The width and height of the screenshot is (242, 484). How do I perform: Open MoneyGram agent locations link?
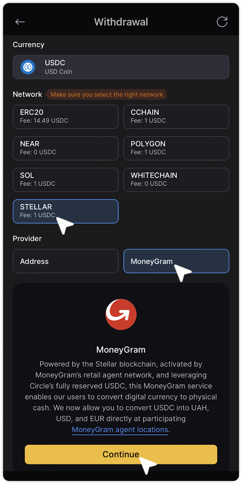coord(120,430)
